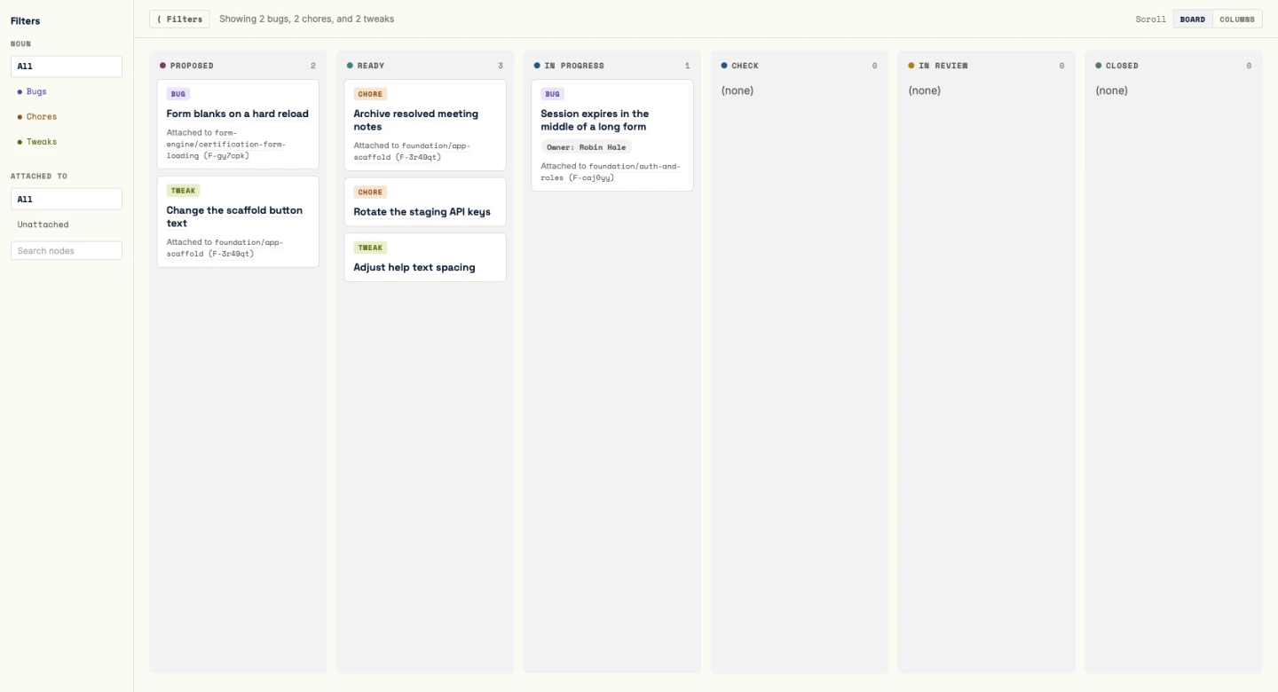This screenshot has height=692, width=1278.
Task: Follow foundation/app-scaffold link on 'Change the scaffold' card
Action: tap(225, 248)
